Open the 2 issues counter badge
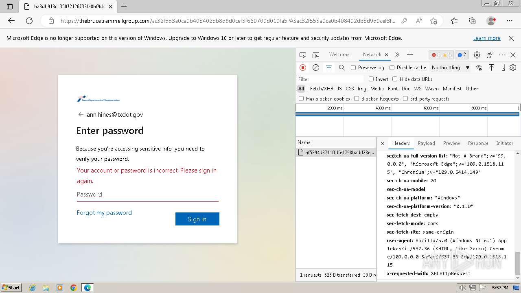The height and width of the screenshot is (293, 521). tap(462, 55)
